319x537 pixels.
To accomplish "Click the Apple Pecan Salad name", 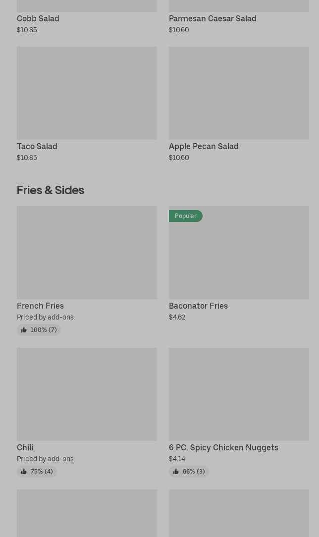I will tap(204, 146).
